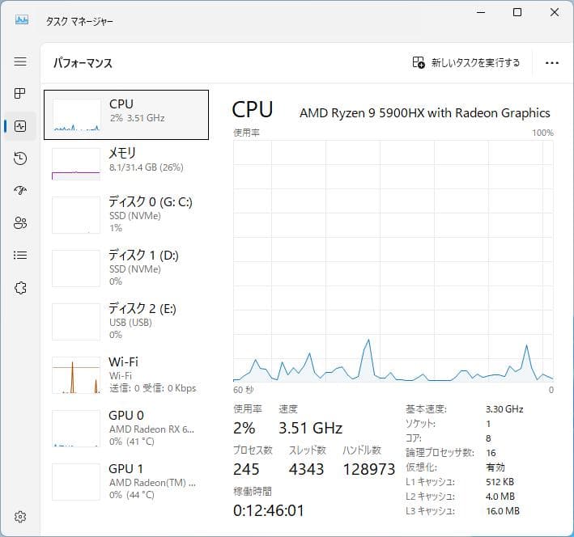Close the Task Manager window
Image resolution: width=574 pixels, height=537 pixels.
click(555, 12)
